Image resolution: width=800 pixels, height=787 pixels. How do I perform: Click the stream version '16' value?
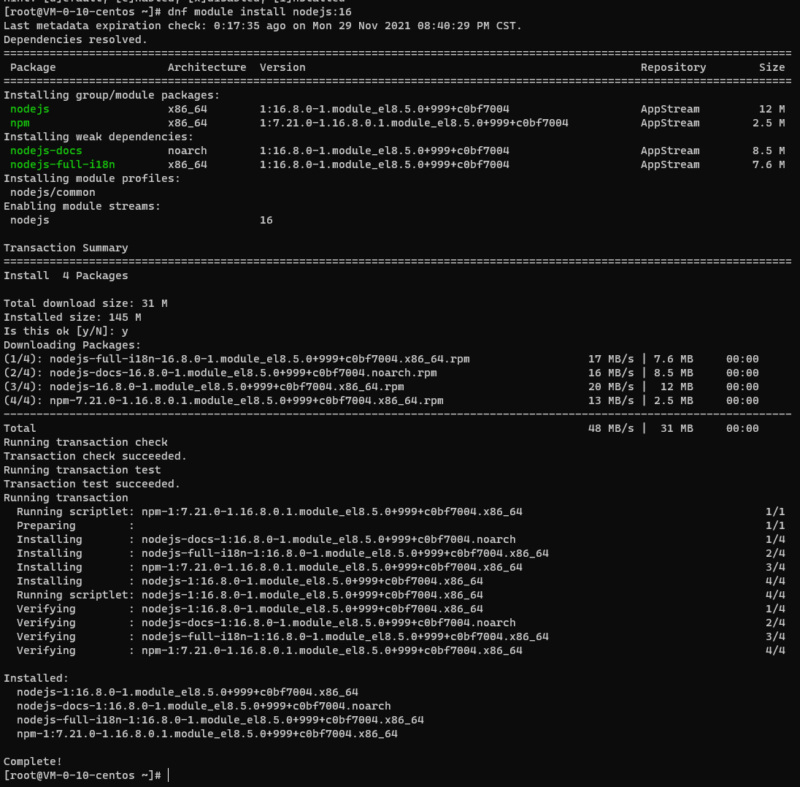tap(266, 220)
